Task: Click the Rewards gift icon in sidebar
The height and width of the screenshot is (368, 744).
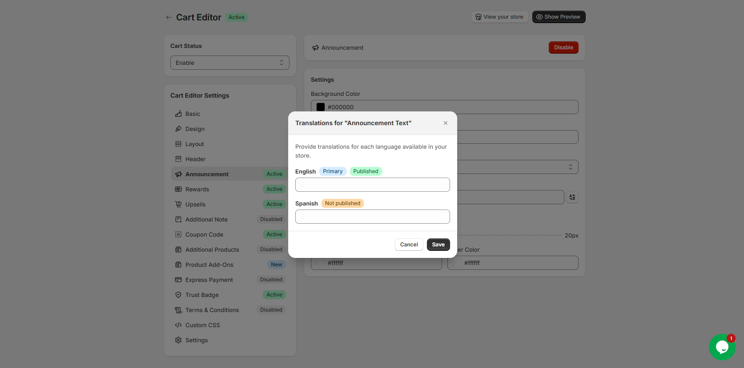Action: coord(178,189)
